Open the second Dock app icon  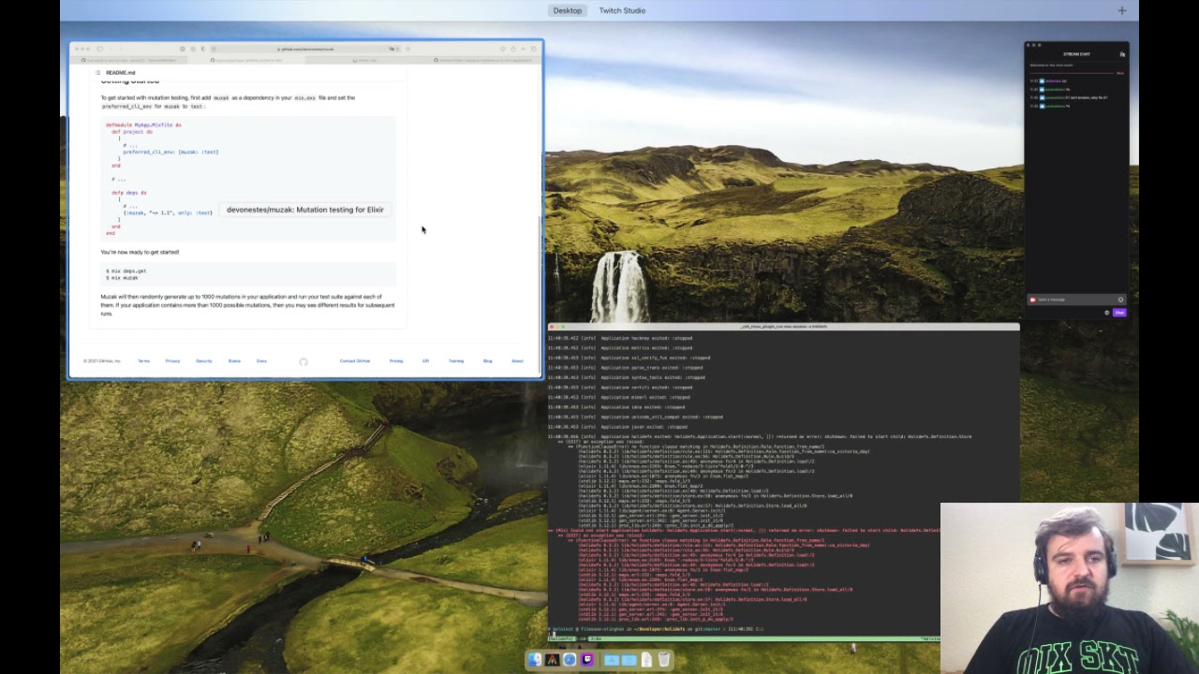[x=553, y=660]
